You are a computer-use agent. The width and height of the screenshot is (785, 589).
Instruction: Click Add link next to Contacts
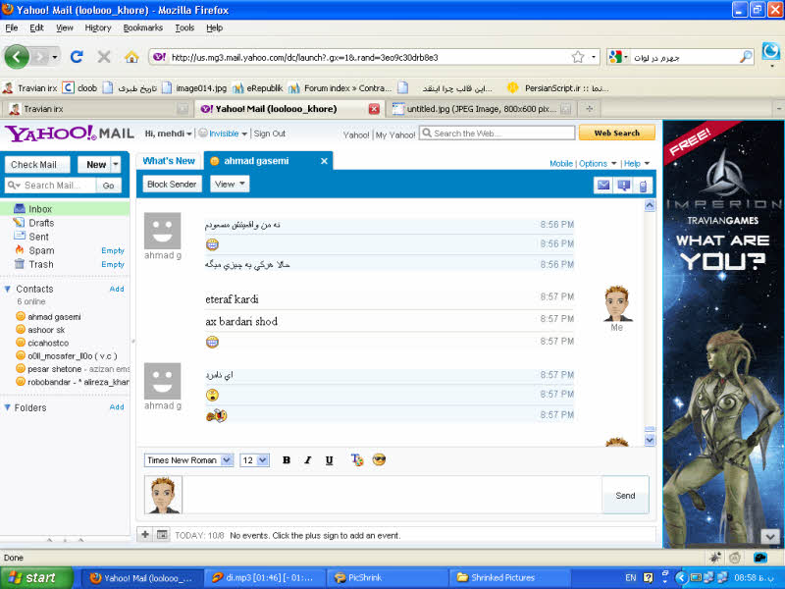[117, 289]
